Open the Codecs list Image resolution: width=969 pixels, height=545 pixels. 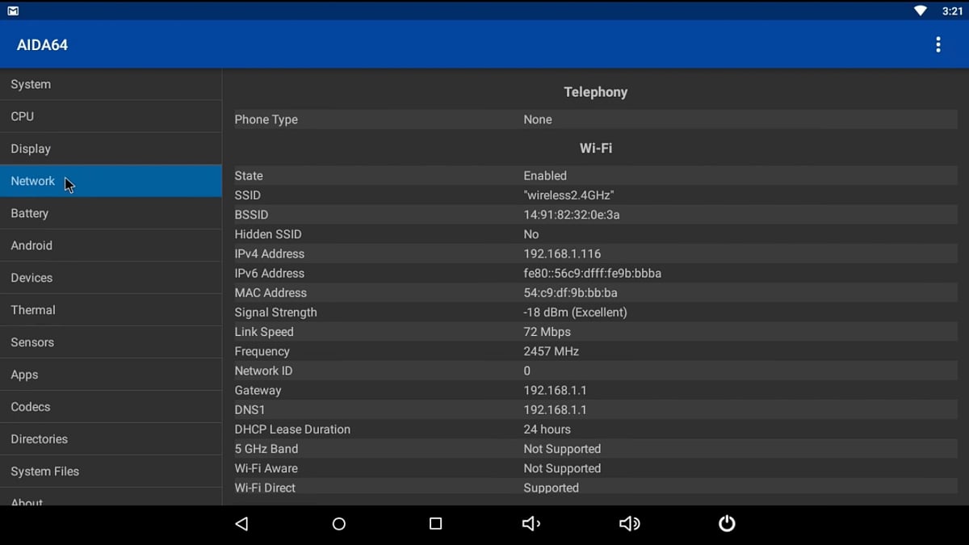click(x=30, y=406)
